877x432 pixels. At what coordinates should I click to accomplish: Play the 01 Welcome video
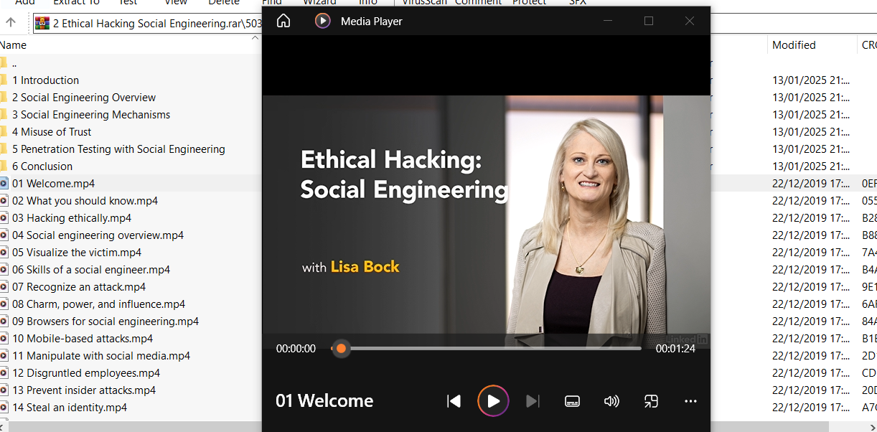[494, 401]
